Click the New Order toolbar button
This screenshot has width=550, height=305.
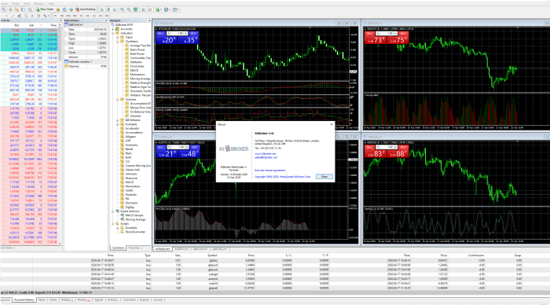tap(45, 9)
